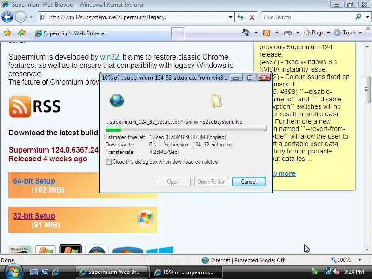Open the Page menu
This screenshot has width=372, height=279.
[x=317, y=33]
